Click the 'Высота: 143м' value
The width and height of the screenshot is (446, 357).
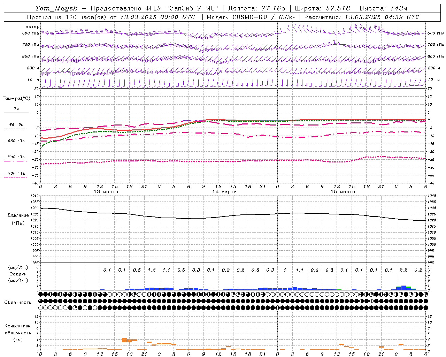click(383, 8)
